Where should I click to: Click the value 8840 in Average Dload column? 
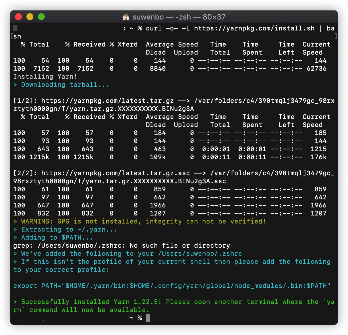tap(158, 68)
